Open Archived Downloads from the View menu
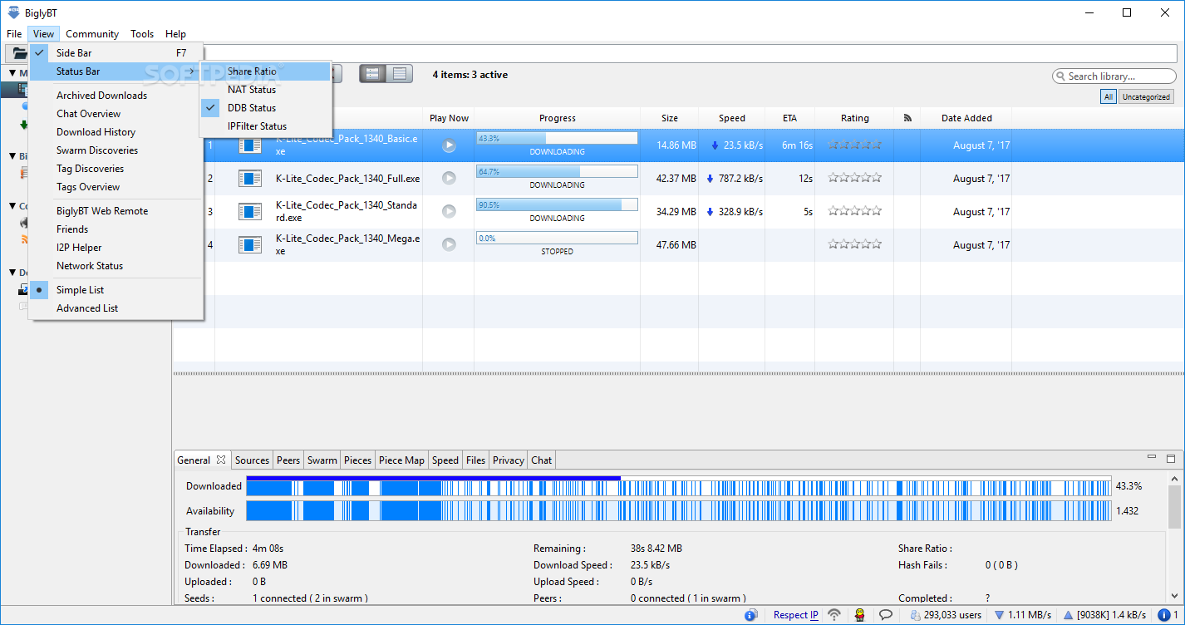1185x625 pixels. pyautogui.click(x=116, y=96)
